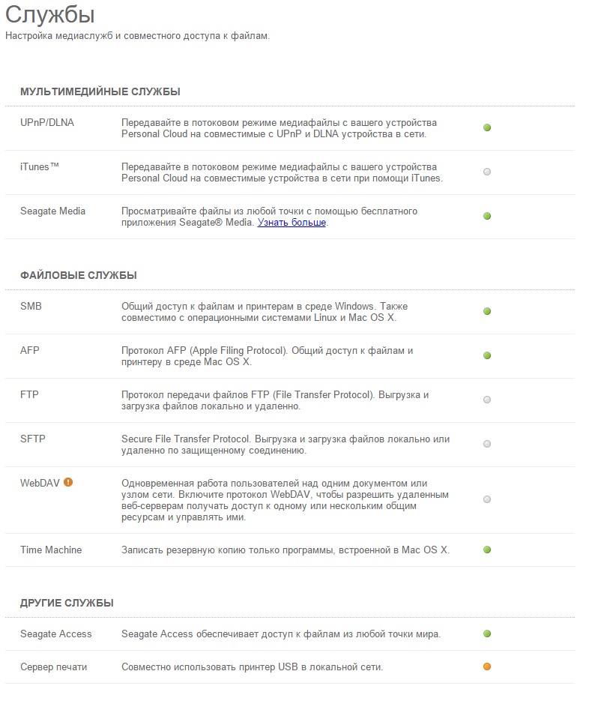This screenshot has width=589, height=704.
Task: Click the green status dot for Seagate Media
Action: (487, 217)
